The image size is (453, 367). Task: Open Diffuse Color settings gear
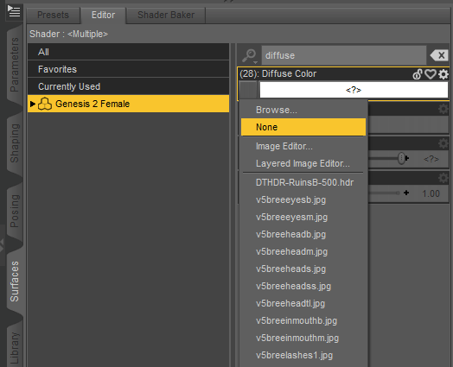(443, 74)
